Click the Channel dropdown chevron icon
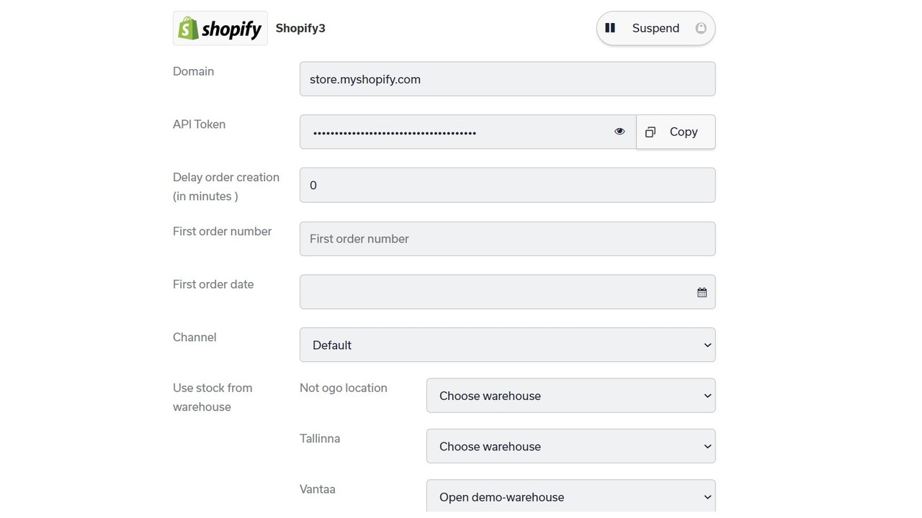Viewport: 922px width, 518px height. click(707, 345)
